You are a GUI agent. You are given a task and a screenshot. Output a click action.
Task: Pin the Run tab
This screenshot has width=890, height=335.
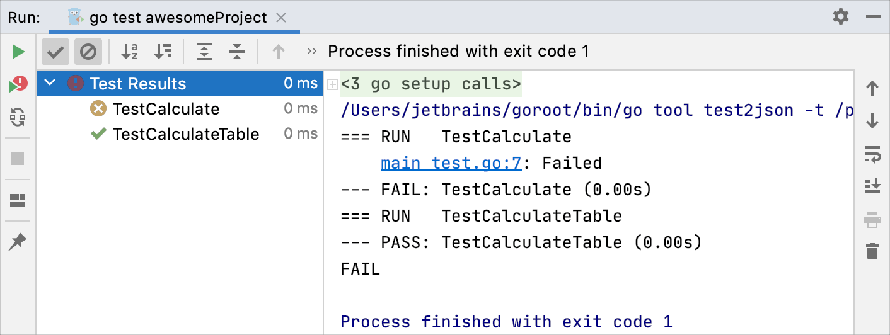(18, 241)
